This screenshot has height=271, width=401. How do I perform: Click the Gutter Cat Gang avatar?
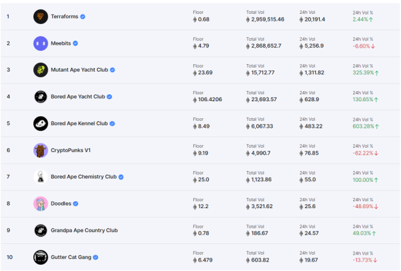click(40, 257)
